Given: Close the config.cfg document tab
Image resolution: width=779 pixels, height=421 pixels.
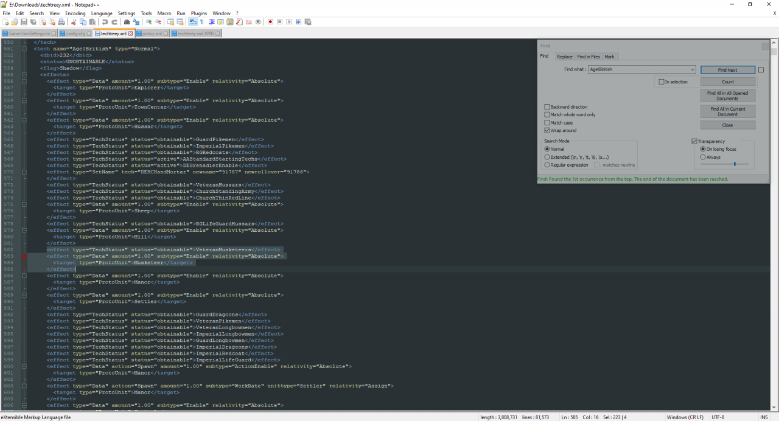Looking at the screenshot, I should pyautogui.click(x=90, y=33).
